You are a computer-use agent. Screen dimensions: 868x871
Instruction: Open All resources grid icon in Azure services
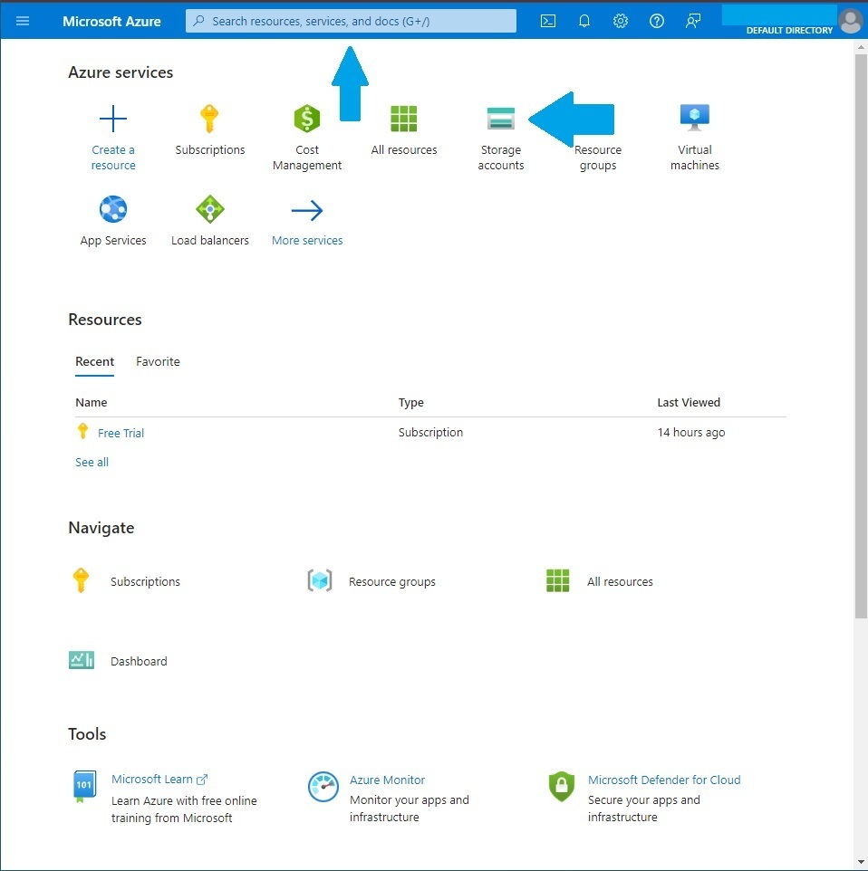pos(404,119)
